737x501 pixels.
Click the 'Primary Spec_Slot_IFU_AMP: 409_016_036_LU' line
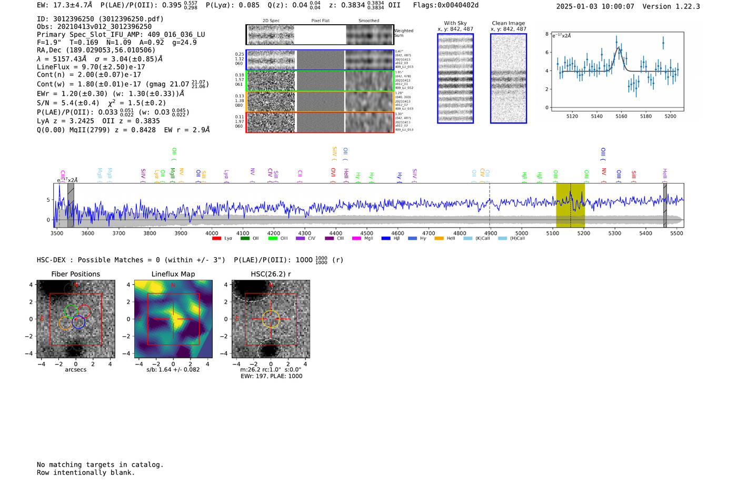[x=121, y=35]
